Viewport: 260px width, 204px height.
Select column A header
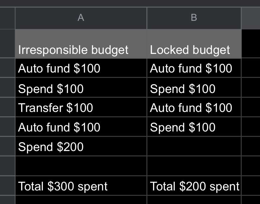81,18
